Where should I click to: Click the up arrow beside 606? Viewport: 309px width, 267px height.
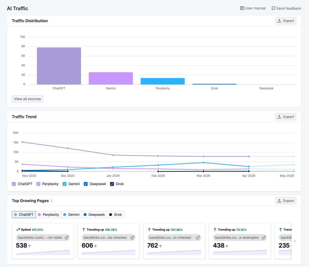(x=96, y=246)
